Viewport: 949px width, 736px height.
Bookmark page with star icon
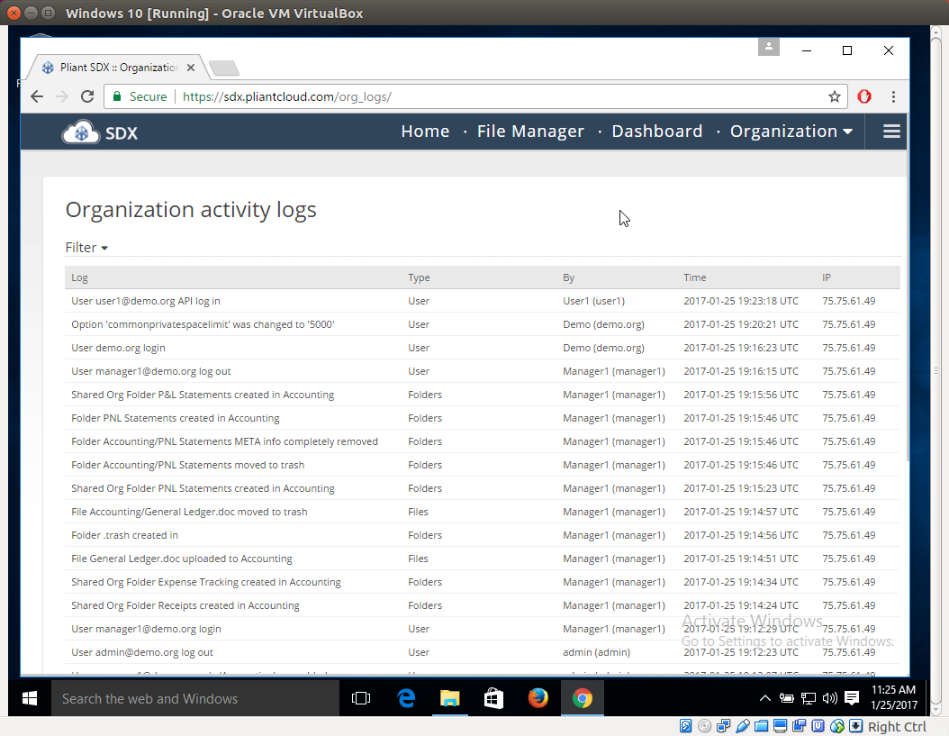tap(835, 96)
